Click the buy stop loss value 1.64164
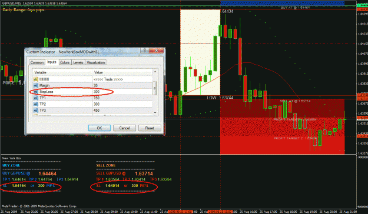The height and width of the screenshot is (214, 368). click(19, 186)
